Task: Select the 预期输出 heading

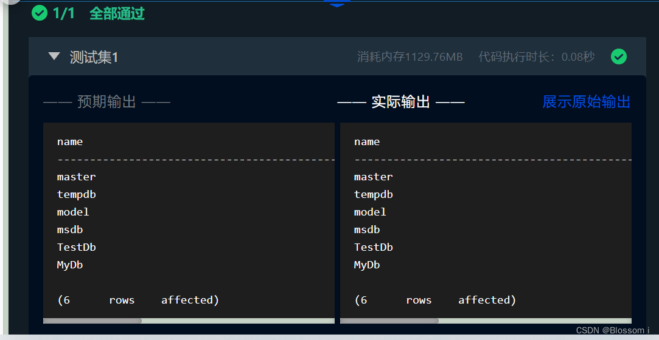Action: [x=106, y=102]
